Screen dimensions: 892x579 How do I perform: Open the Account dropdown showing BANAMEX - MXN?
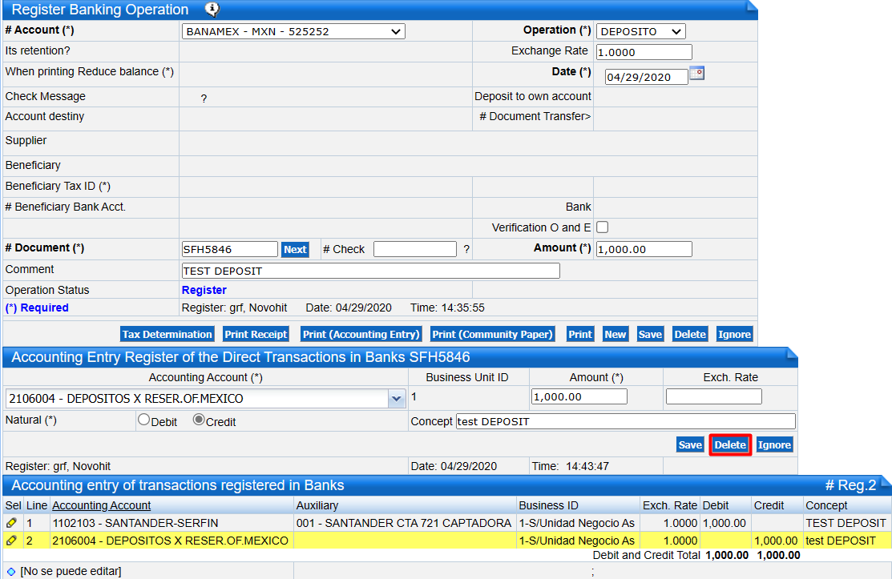pyautogui.click(x=293, y=31)
